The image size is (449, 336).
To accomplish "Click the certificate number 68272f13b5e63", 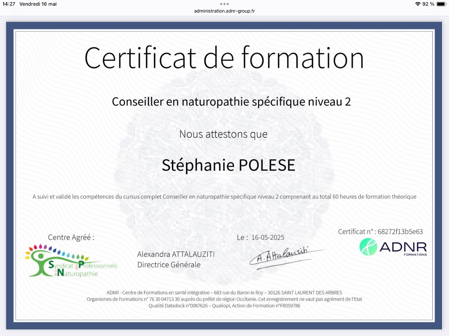I will click(x=380, y=232).
